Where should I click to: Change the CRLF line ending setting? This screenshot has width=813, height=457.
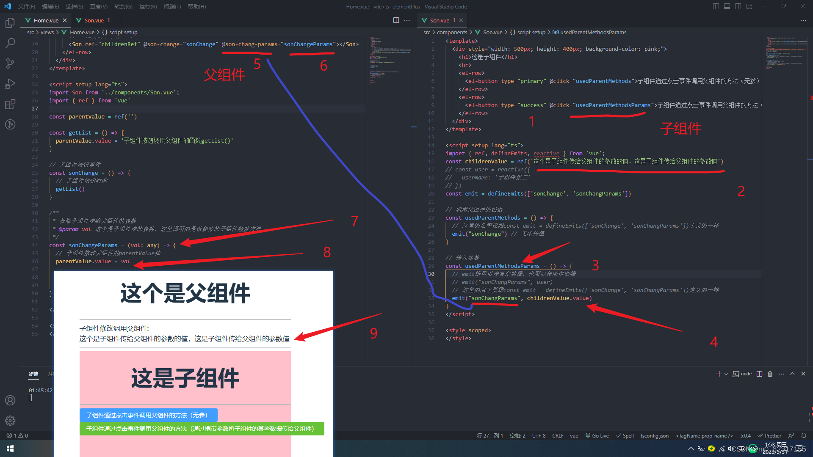point(558,436)
